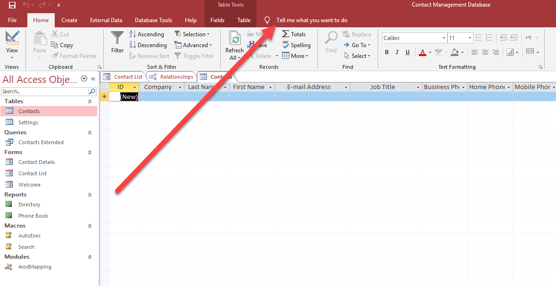Toggle Bold text formatting
Screen dimensions: 556x286
[387, 52]
